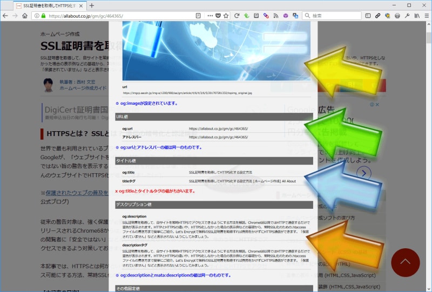Image resolution: width=432 pixels, height=292 pixels.
Task: Click the forward navigation arrow
Action: [15, 16]
